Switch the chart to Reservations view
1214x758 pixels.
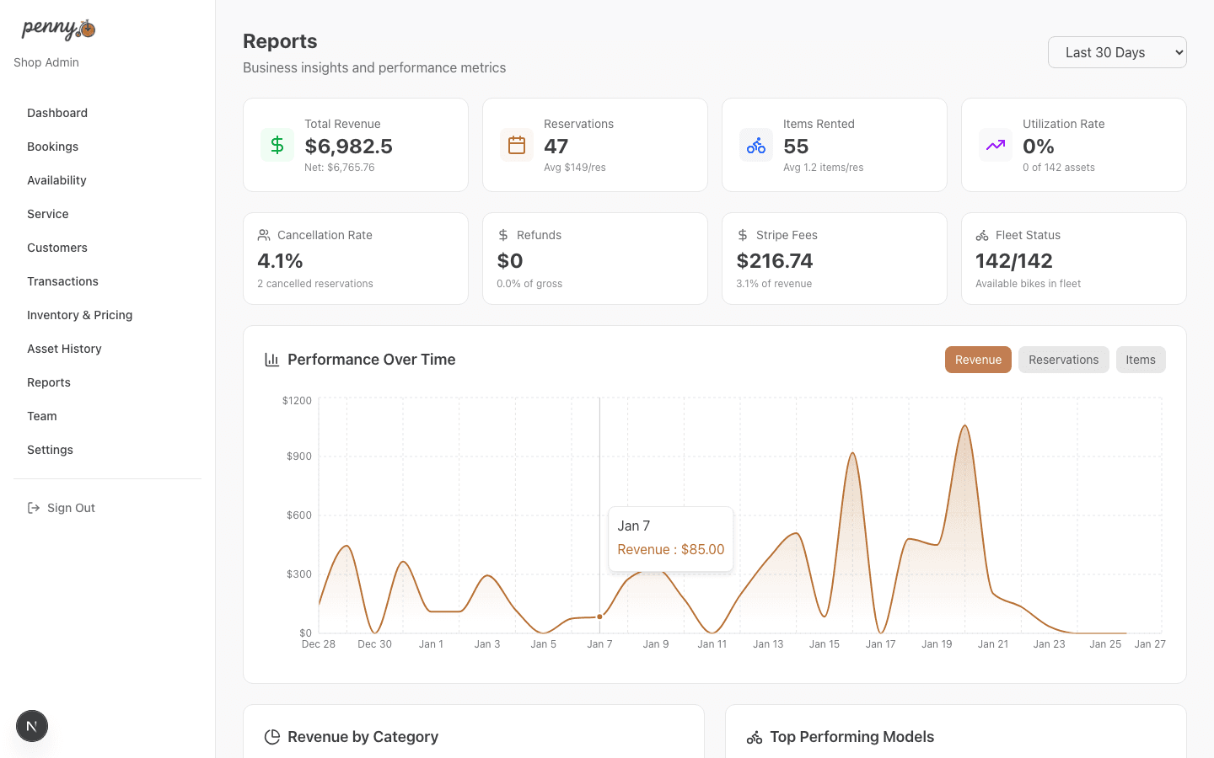pyautogui.click(x=1063, y=359)
